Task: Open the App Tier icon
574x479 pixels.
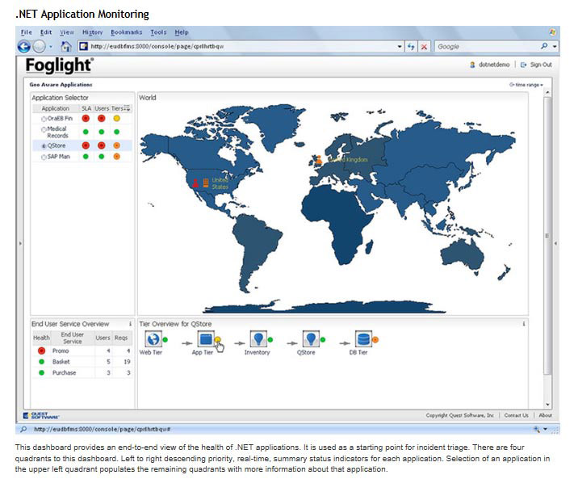Action: 206,338
